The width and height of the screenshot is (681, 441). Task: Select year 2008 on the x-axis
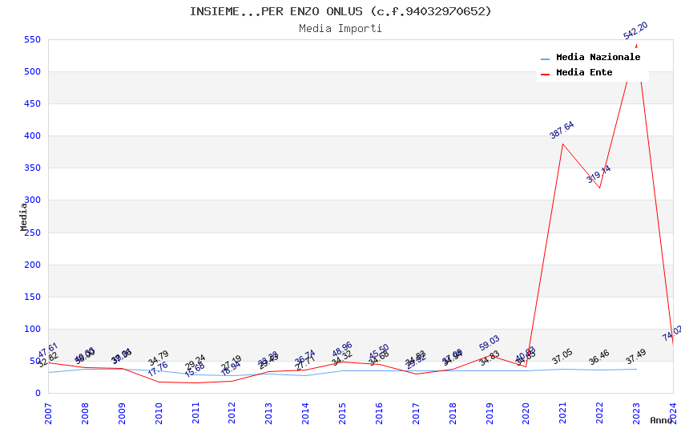pyautogui.click(x=85, y=413)
